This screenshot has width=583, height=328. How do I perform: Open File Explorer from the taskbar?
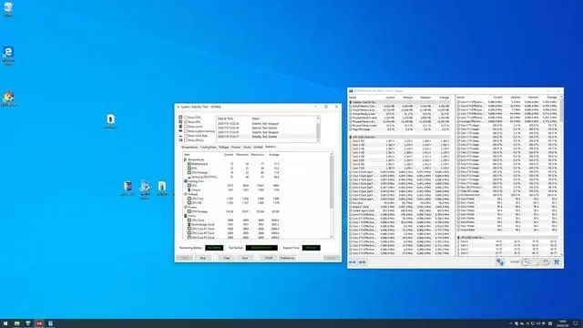click(x=16, y=323)
